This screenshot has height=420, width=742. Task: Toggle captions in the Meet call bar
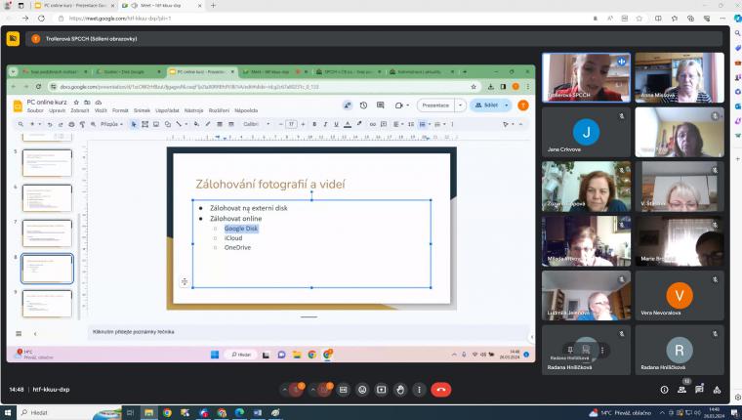click(x=344, y=390)
